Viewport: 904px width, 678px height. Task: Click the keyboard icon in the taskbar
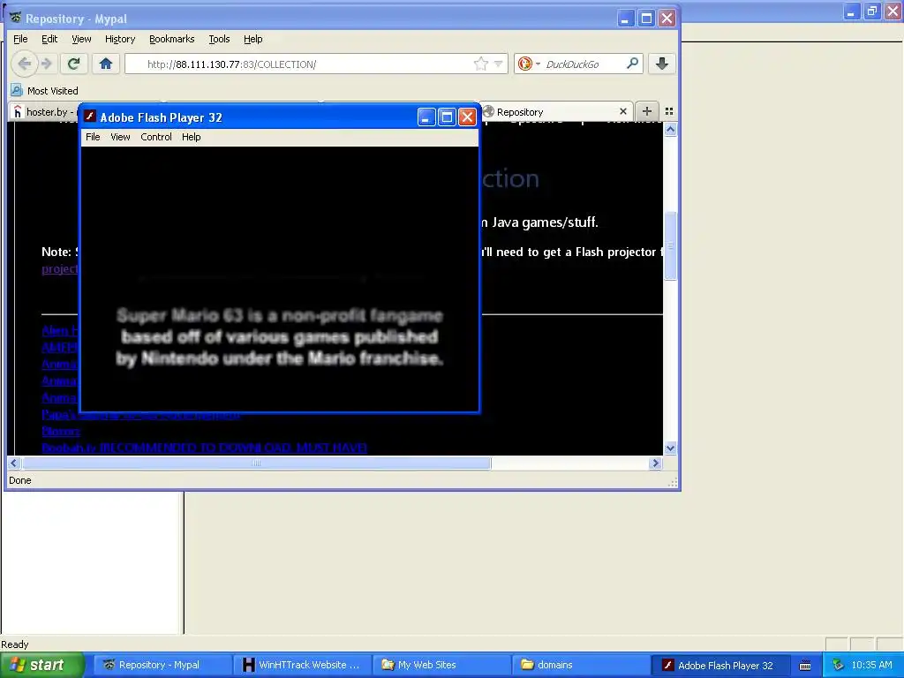[x=805, y=666]
